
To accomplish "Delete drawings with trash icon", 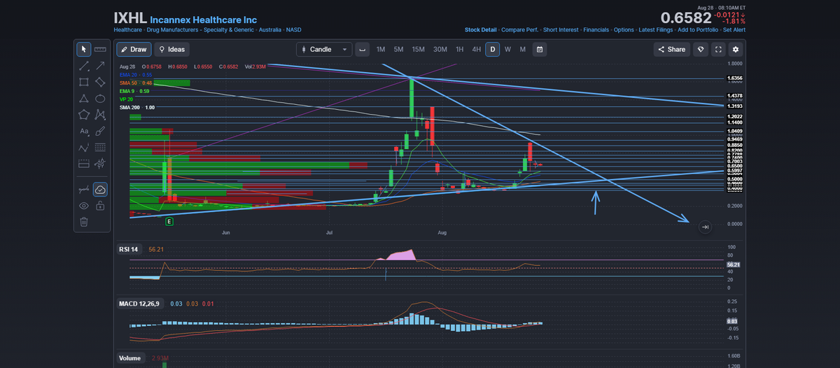I will 84,222.
